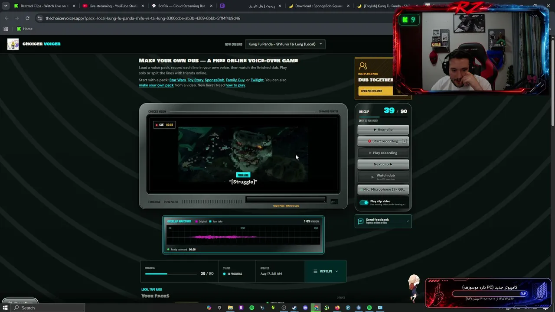Viewport: 555px width, 312px height.
Task: Close the BotRix Cloud Streaming Bot tab
Action: pos(211,6)
